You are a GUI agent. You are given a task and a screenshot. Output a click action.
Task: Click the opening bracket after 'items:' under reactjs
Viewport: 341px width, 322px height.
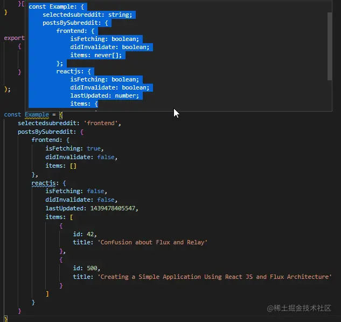pyautogui.click(x=71, y=217)
